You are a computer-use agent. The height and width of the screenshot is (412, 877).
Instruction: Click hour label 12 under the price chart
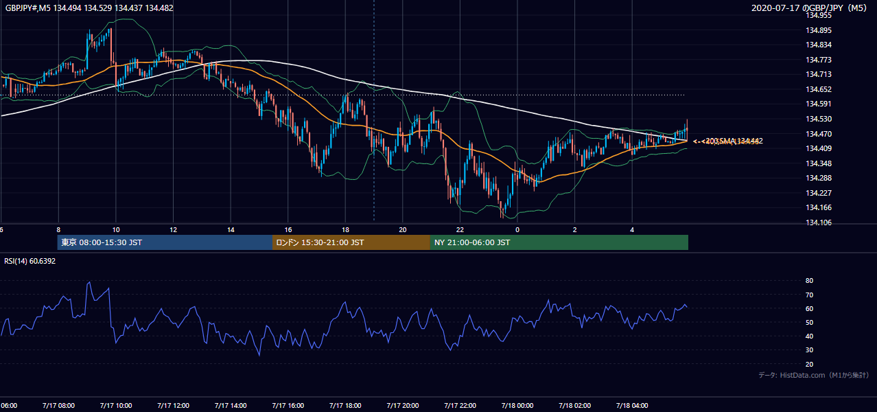173,230
